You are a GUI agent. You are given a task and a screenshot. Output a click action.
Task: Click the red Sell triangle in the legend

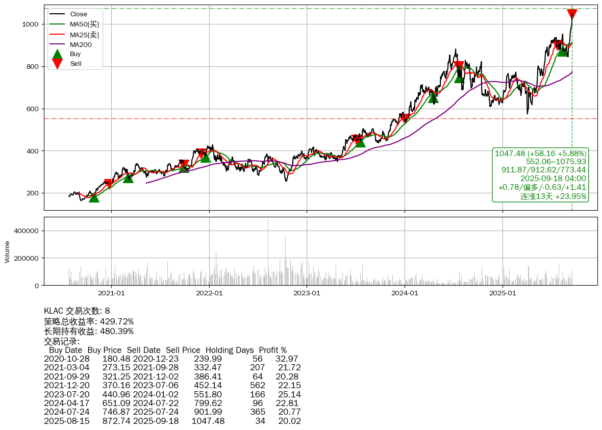pyautogui.click(x=58, y=64)
